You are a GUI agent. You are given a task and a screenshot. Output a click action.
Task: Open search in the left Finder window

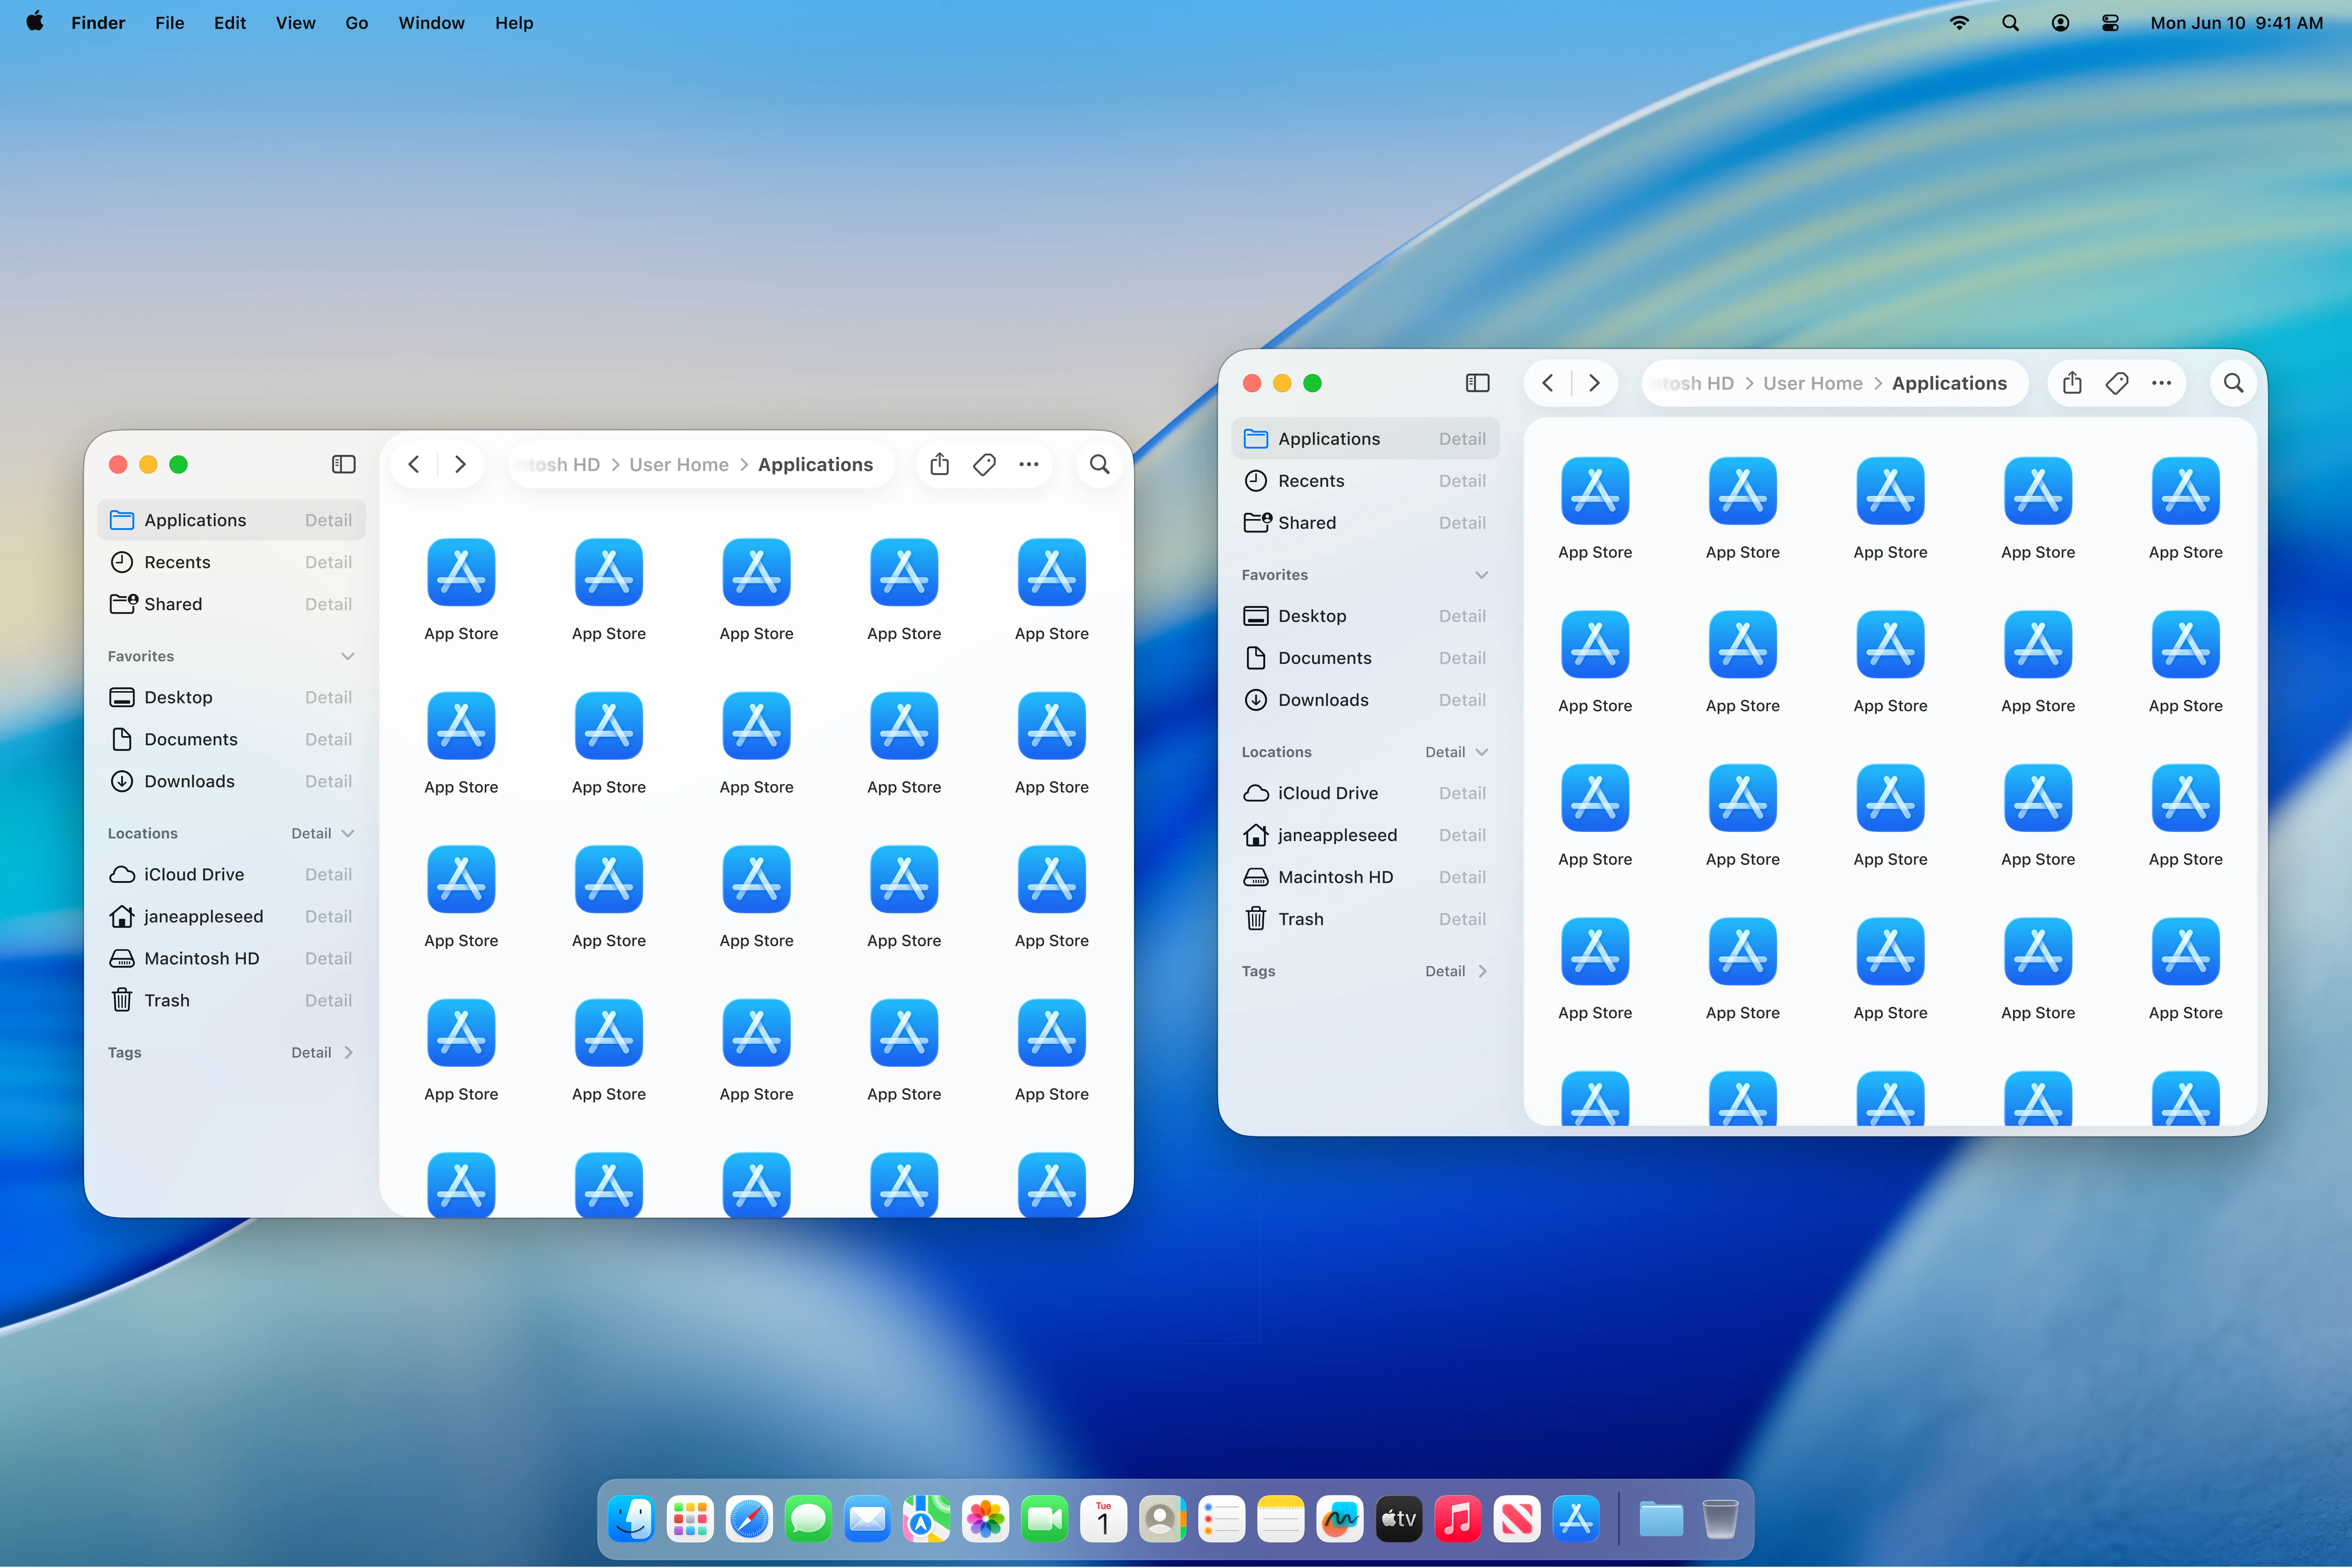coord(1099,464)
